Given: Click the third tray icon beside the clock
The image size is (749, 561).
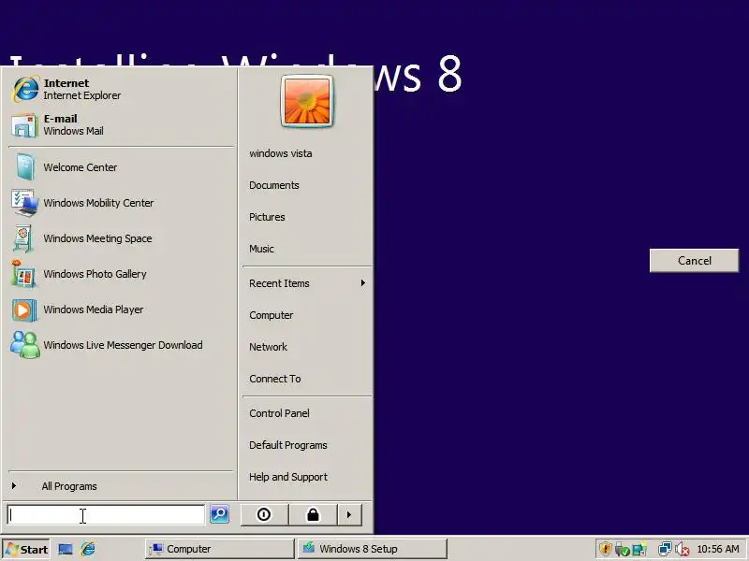Looking at the screenshot, I should [639, 550].
